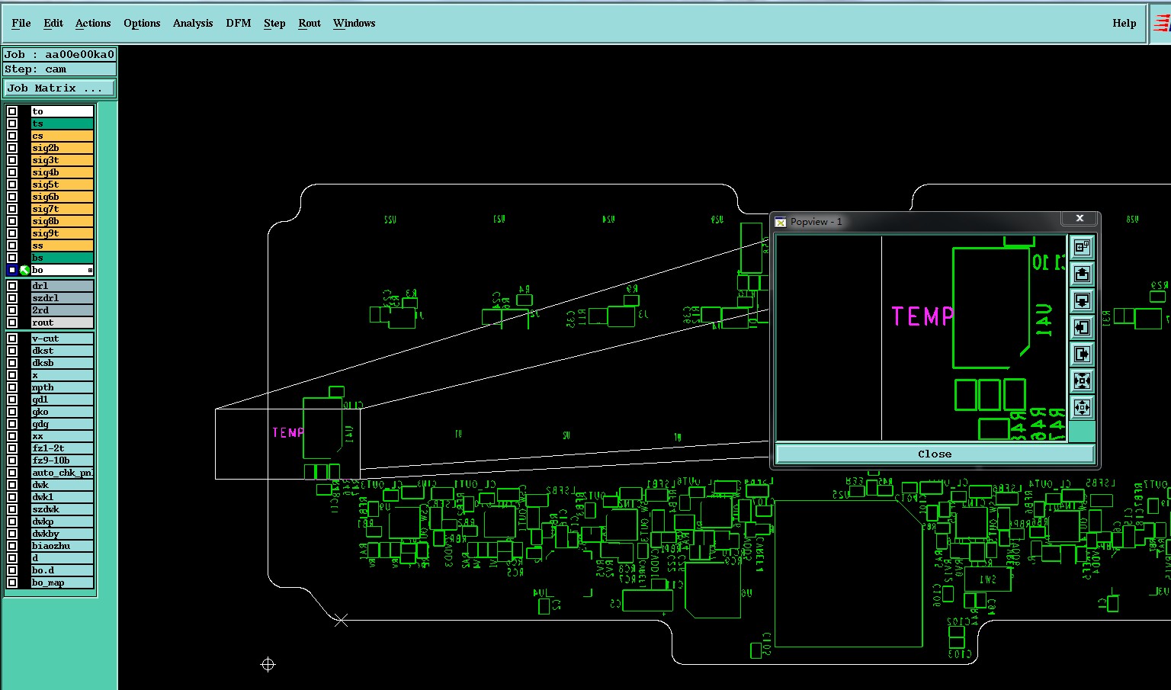
Task: Select the bs layer name
Action: pyautogui.click(x=62, y=258)
